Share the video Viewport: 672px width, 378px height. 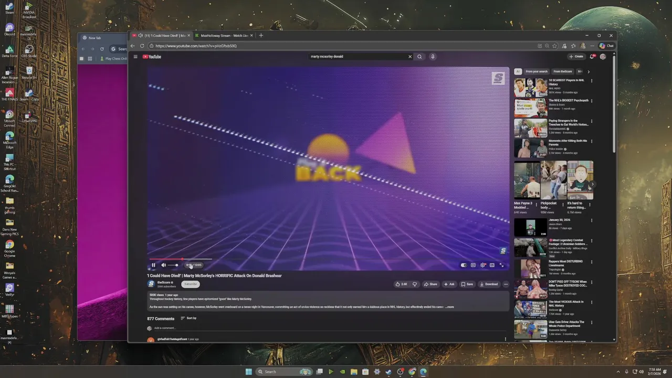pos(430,284)
